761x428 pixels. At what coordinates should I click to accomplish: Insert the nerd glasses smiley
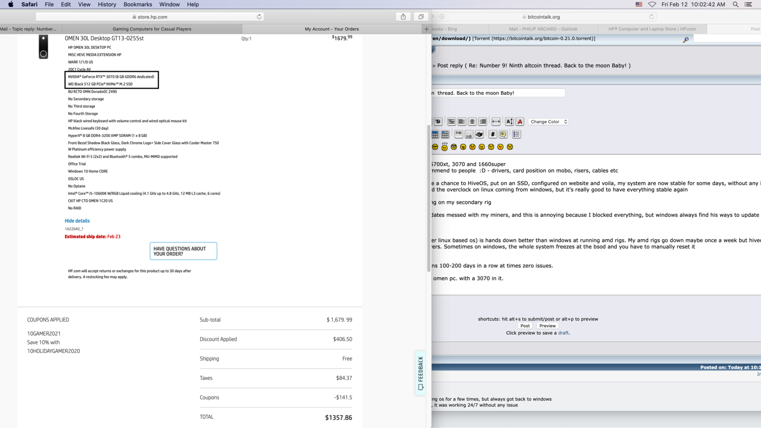point(454,147)
